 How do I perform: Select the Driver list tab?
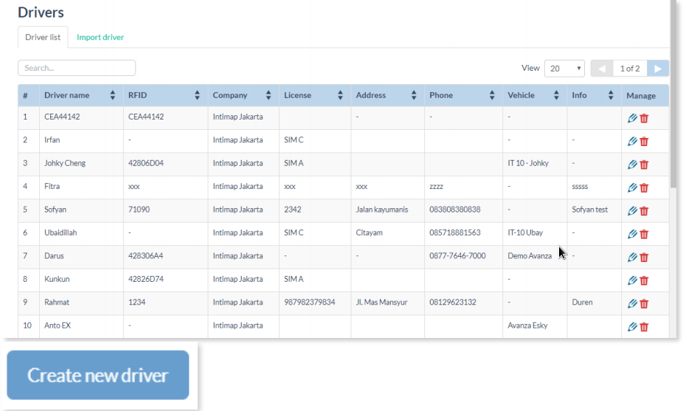pyautogui.click(x=43, y=38)
